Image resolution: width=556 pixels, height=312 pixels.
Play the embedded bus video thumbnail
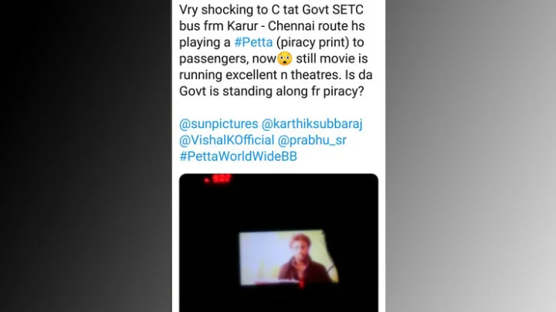[279, 243]
